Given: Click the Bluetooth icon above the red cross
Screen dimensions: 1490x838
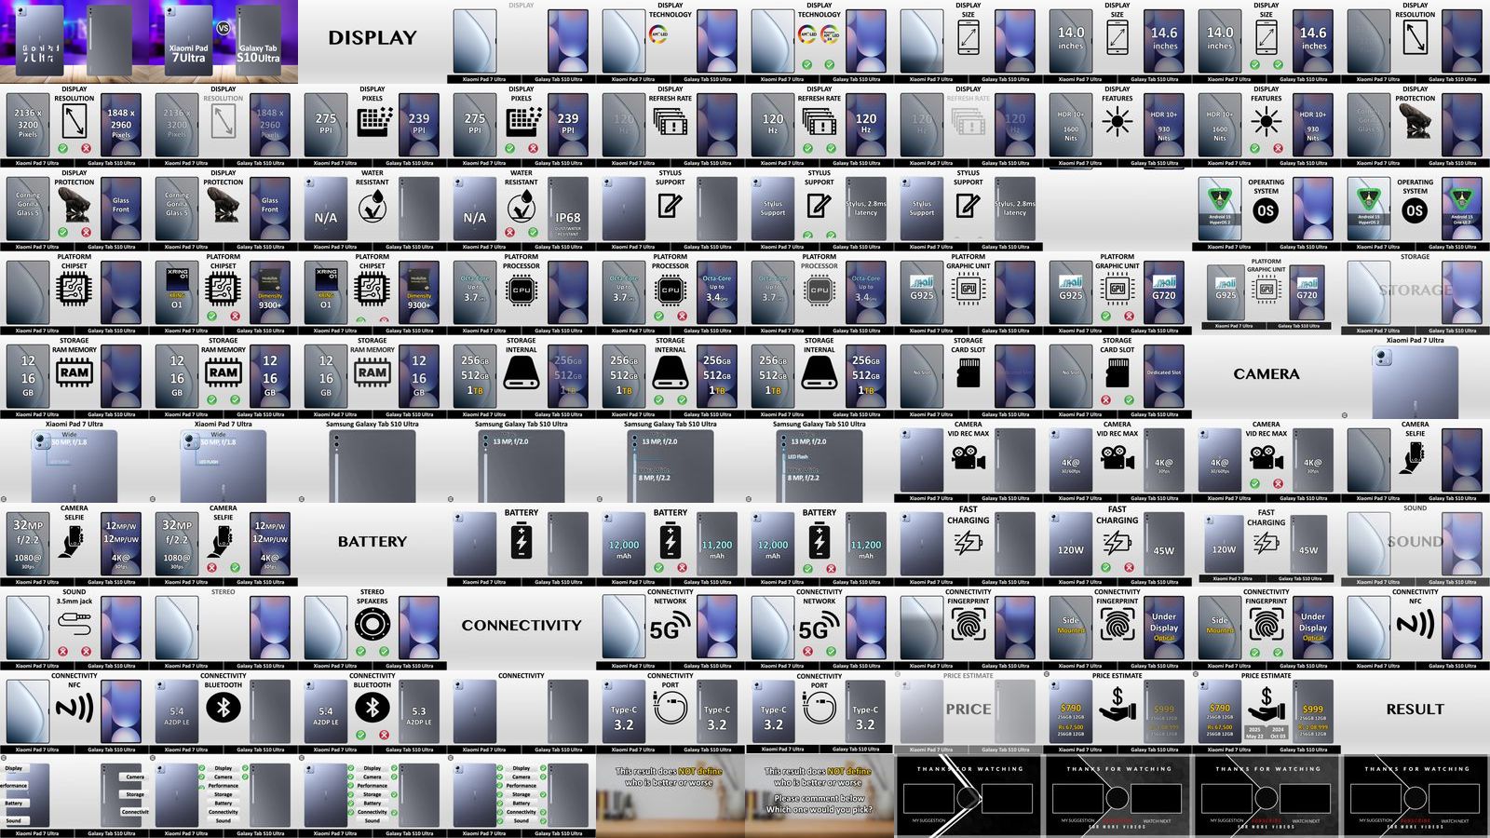Looking at the screenshot, I should (x=372, y=708).
